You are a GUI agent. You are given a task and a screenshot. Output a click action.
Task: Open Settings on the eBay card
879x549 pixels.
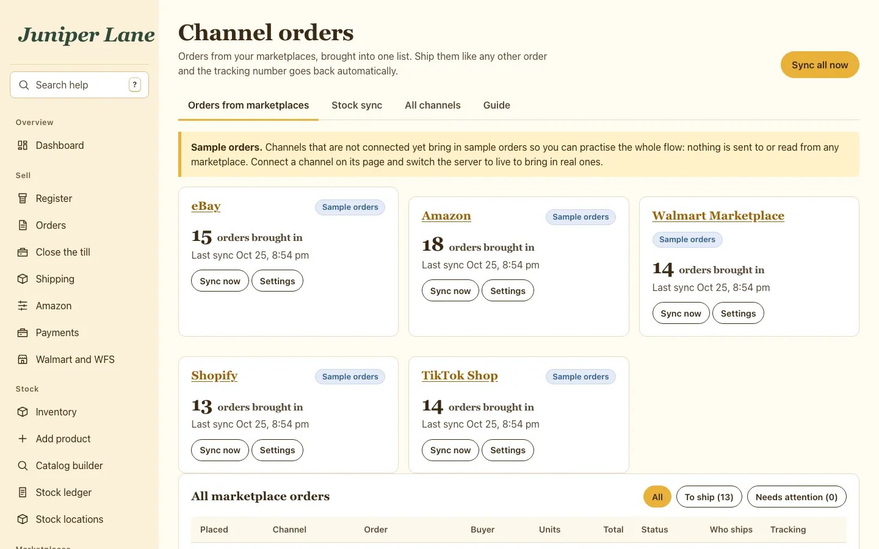point(277,281)
